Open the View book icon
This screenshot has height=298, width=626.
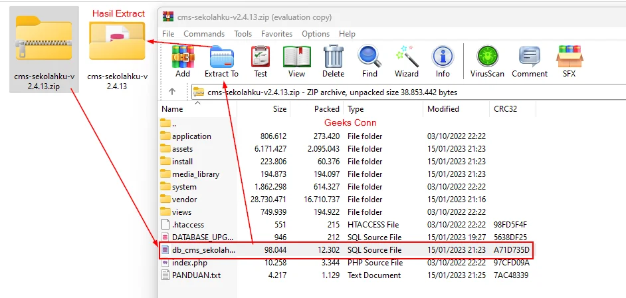tap(296, 57)
